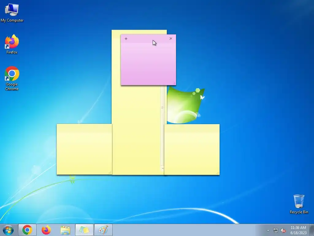This screenshot has height=236, width=314.
Task: Delete the pink sticky note with the X
Action: point(171,38)
